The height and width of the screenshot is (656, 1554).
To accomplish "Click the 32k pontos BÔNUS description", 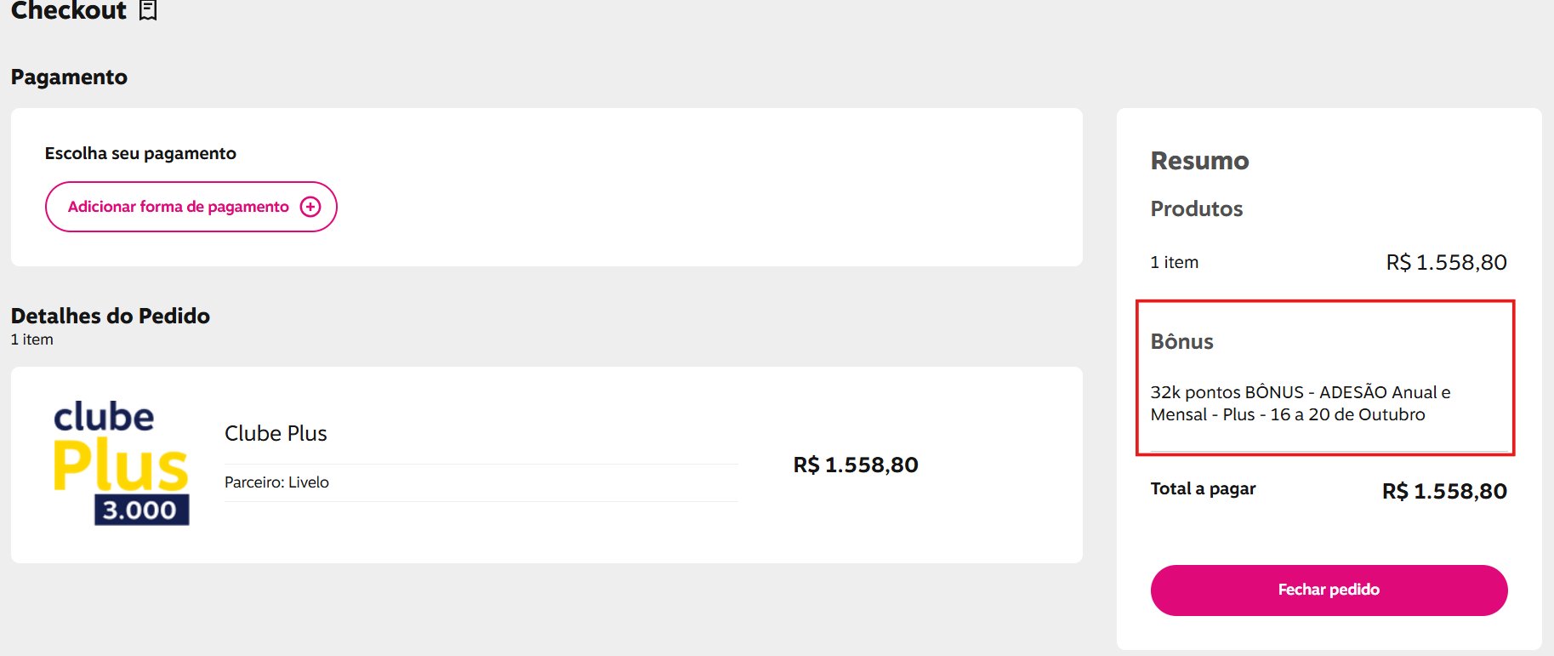I will pos(1300,403).
